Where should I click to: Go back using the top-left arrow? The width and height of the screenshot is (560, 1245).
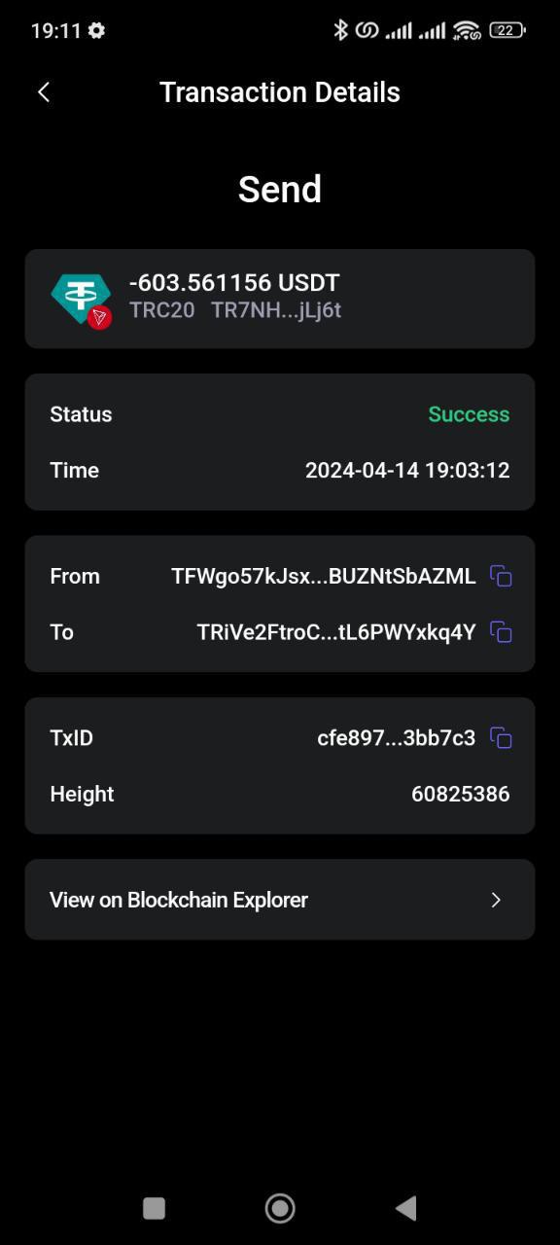44,92
